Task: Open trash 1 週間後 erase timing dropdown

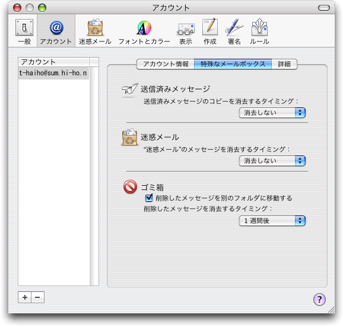Action: click(x=272, y=221)
